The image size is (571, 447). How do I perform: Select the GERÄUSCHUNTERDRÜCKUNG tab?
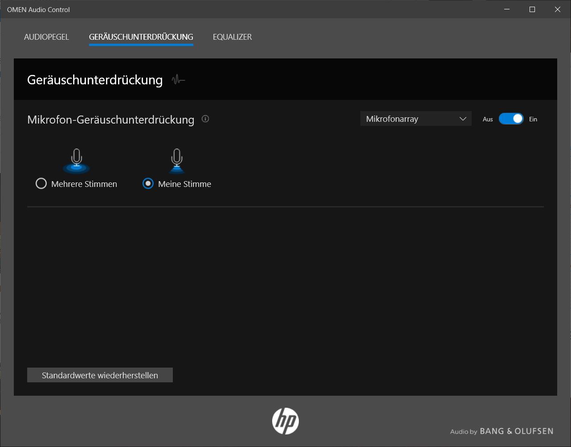(141, 37)
